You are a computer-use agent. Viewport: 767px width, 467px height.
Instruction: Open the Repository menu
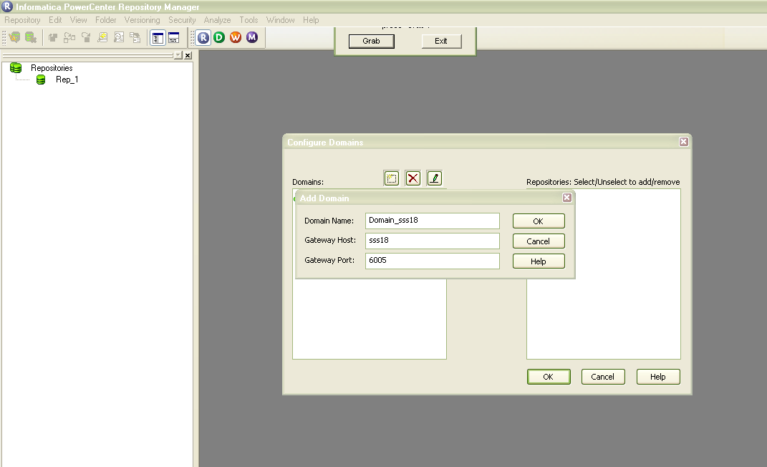tap(22, 20)
